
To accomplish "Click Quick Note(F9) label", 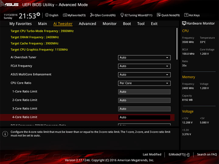I will pos(171,15).
